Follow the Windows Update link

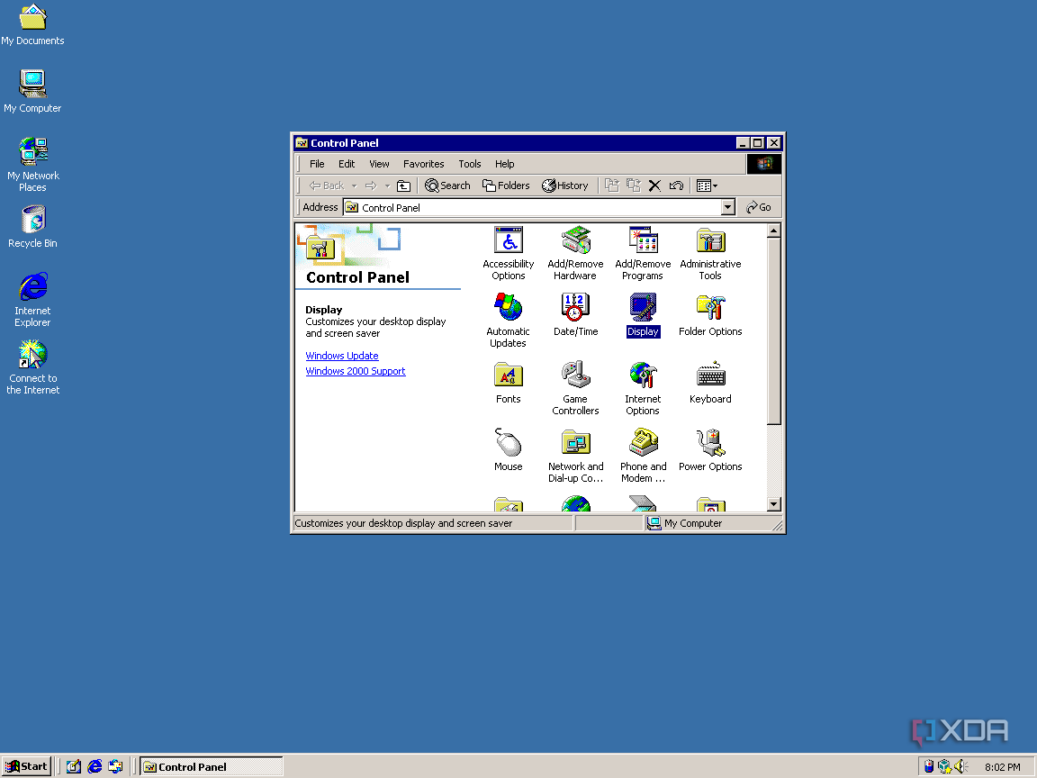click(341, 356)
